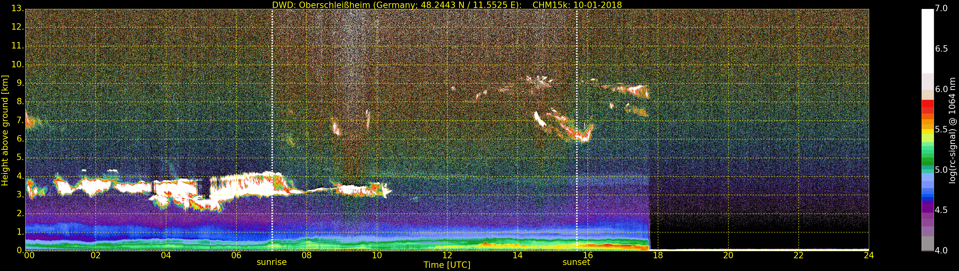Click the red band of the colorbar
This screenshot has height=271, width=959.
[x=927, y=106]
